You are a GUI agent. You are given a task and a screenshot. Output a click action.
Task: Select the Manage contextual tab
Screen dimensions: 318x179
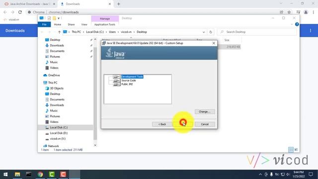coord(105,18)
